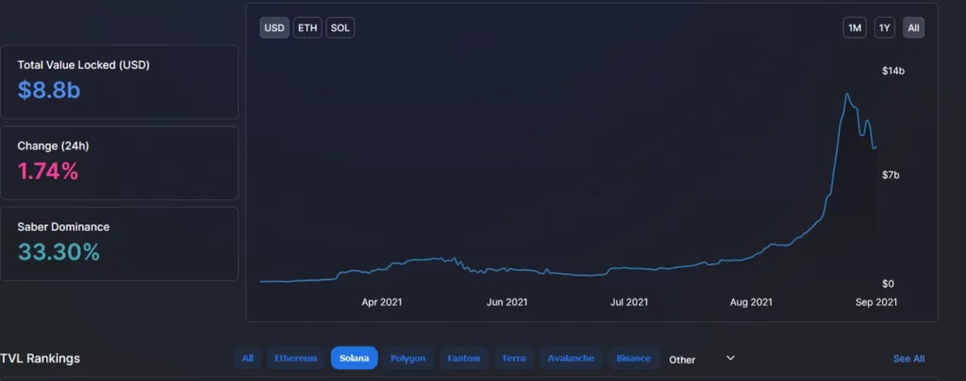Choose the Terra chain filter
This screenshot has height=381, width=966.
coord(514,358)
